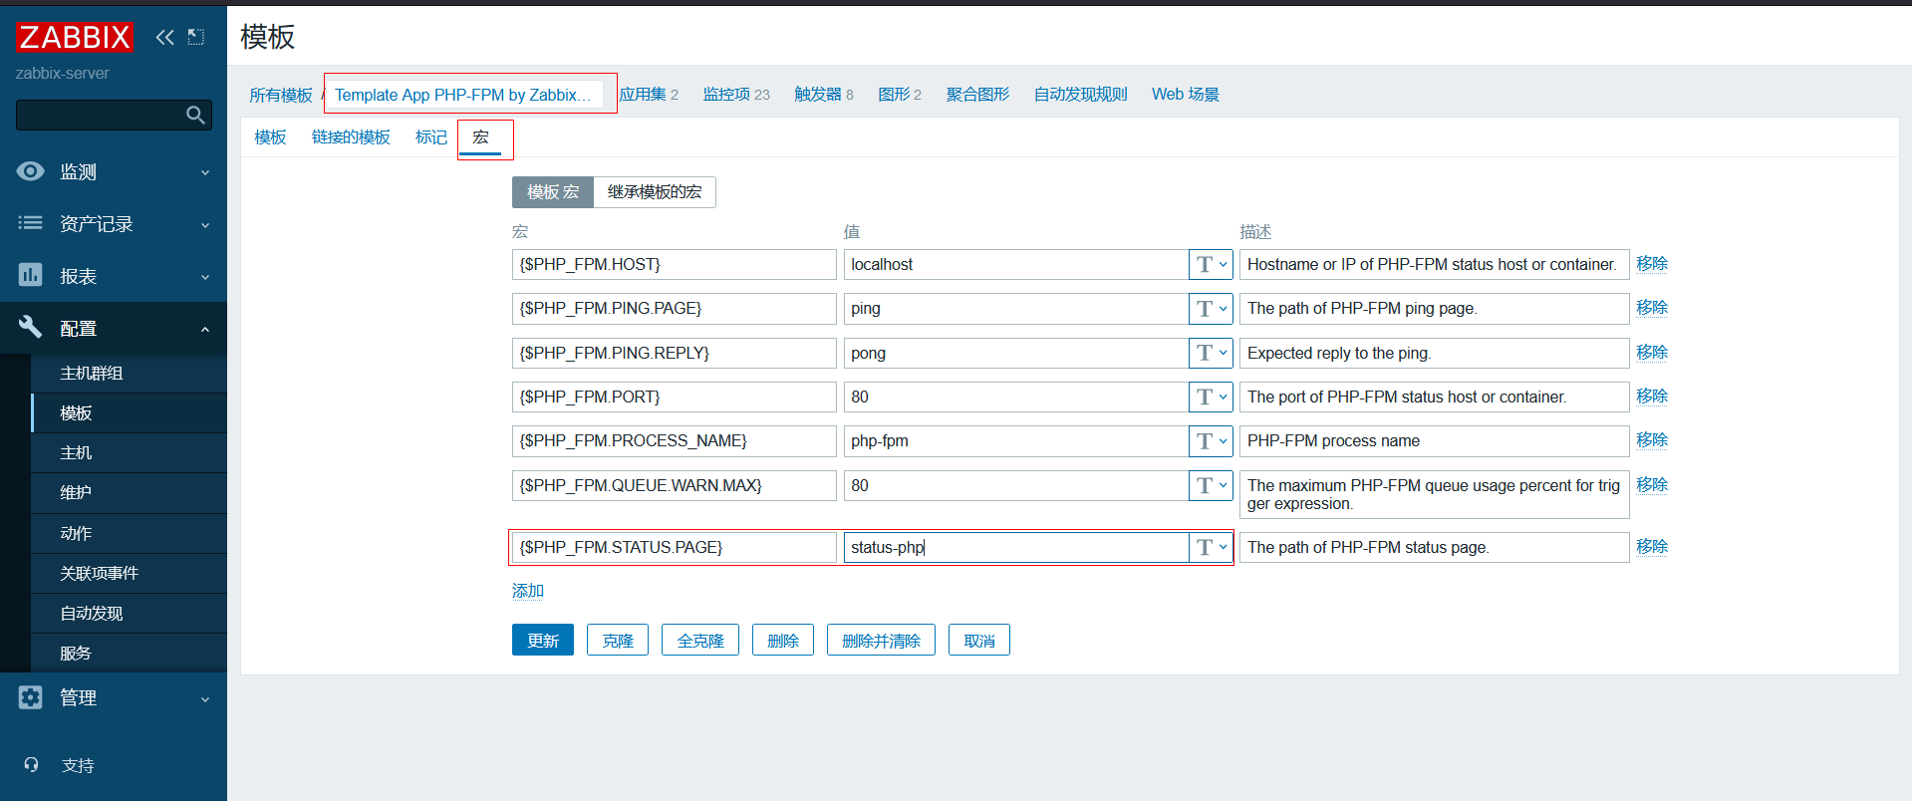Click the Zabbix logo

tap(74, 37)
